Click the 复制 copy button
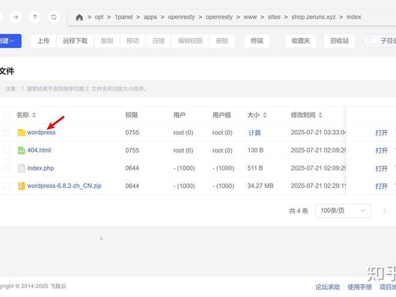 [x=107, y=41]
